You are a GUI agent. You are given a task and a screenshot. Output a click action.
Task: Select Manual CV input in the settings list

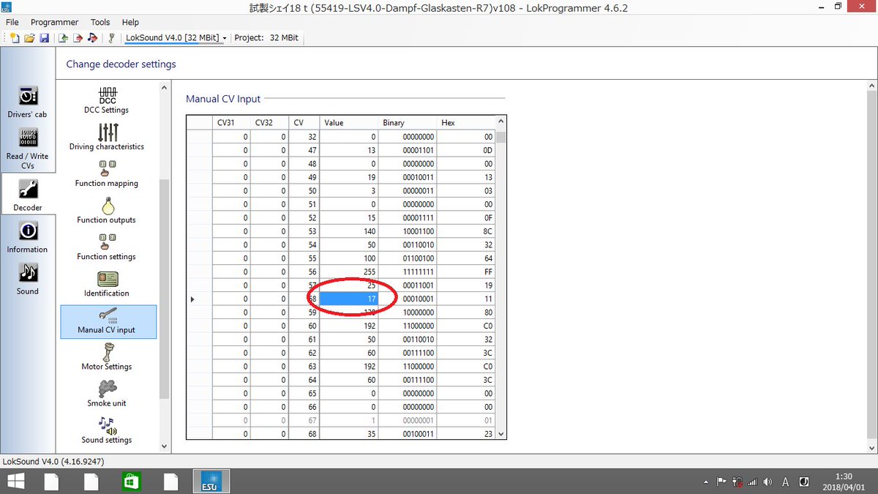[x=108, y=323]
